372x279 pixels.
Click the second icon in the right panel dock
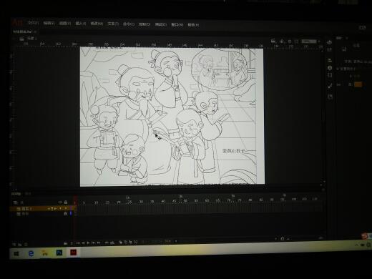click(x=330, y=49)
